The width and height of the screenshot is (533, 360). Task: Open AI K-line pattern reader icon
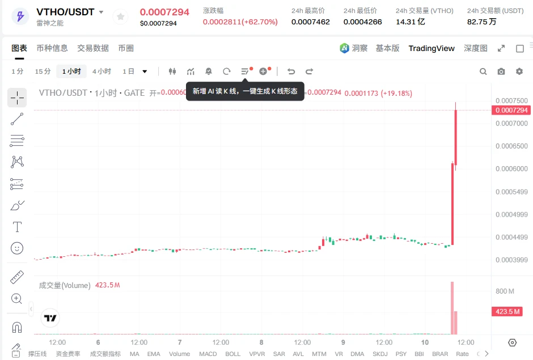pyautogui.click(x=245, y=71)
